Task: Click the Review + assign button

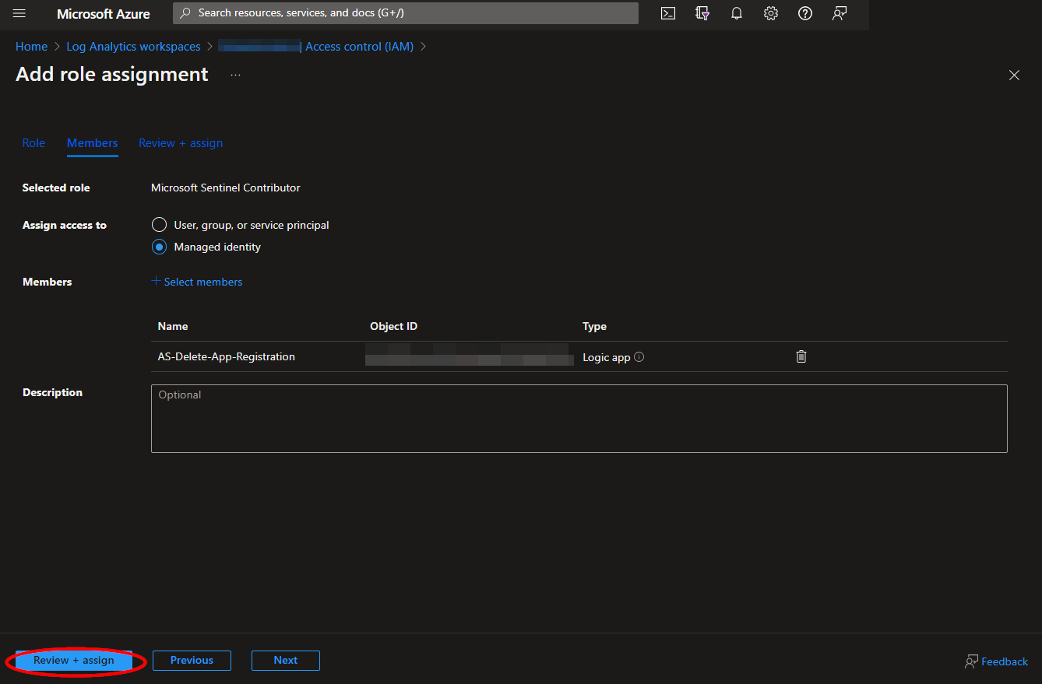Action: pos(74,661)
